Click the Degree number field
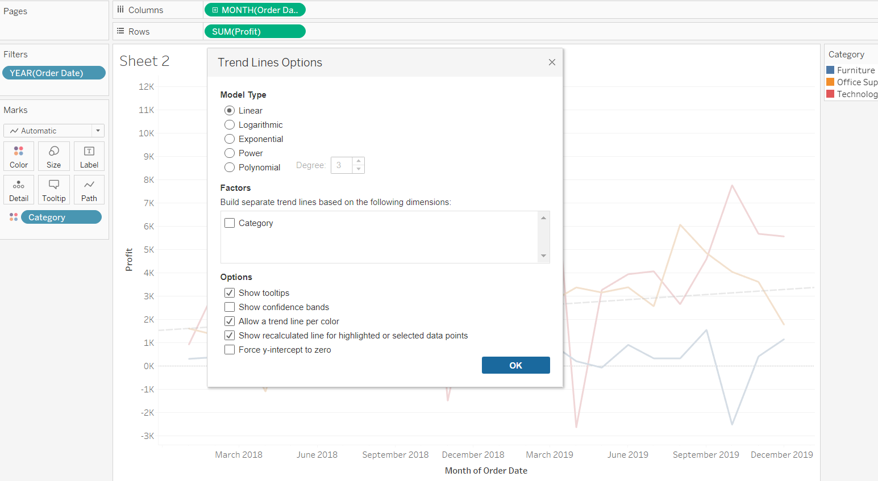The height and width of the screenshot is (481, 878). (342, 165)
